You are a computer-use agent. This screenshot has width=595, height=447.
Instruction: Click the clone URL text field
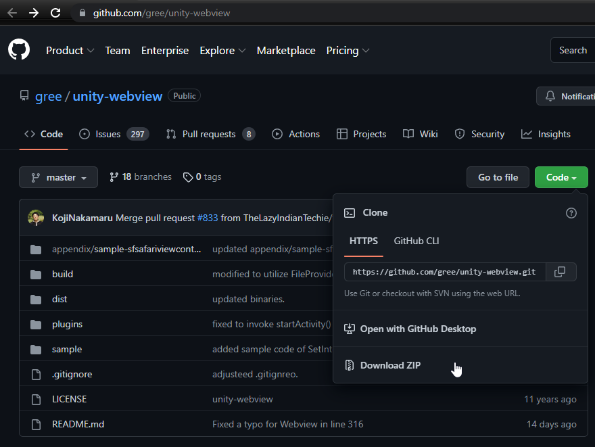(x=445, y=272)
